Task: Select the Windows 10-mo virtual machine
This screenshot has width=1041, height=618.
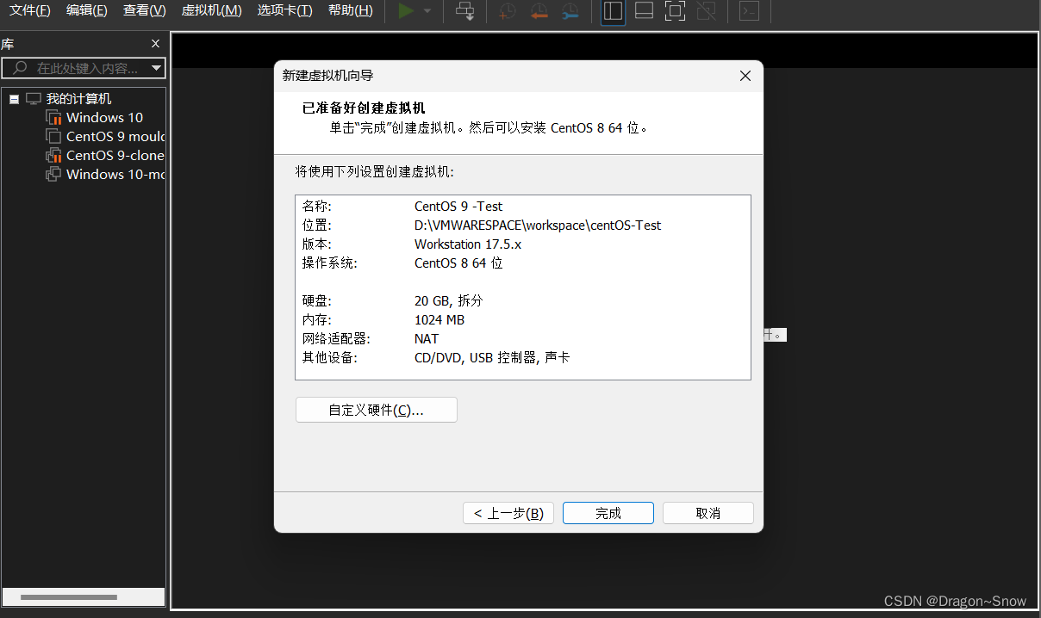Action: pos(115,175)
